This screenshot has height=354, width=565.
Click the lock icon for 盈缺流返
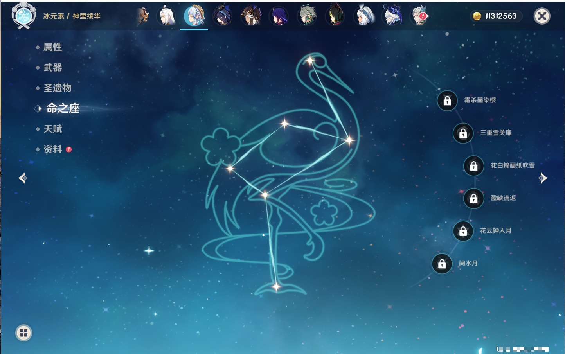[x=473, y=198]
